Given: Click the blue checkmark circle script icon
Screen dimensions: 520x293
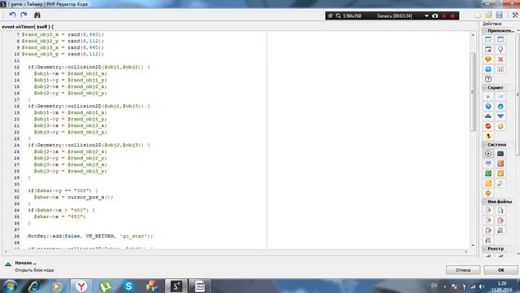Looking at the screenshot, I should [x=500, y=107].
